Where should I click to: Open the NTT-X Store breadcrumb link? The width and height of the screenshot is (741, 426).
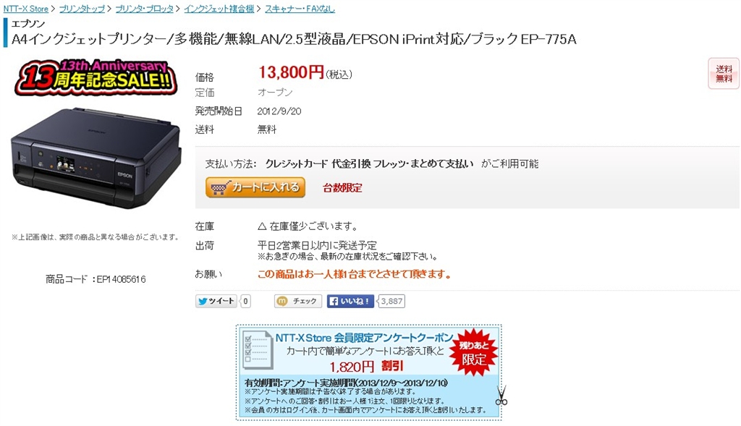(x=26, y=9)
